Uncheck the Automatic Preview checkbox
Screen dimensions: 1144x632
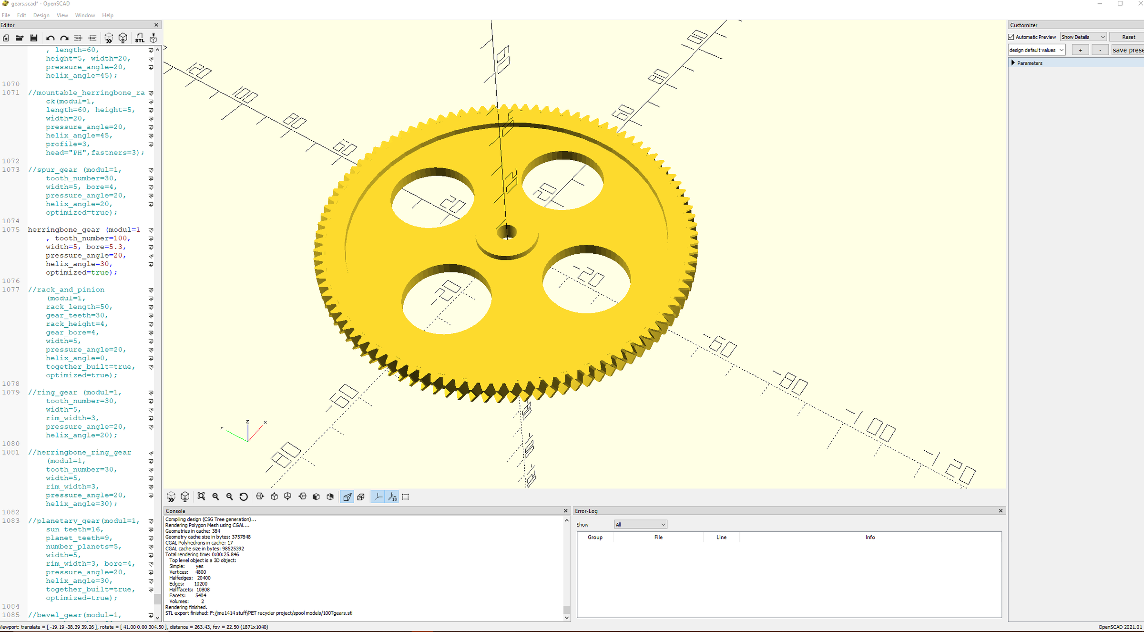click(x=1011, y=37)
